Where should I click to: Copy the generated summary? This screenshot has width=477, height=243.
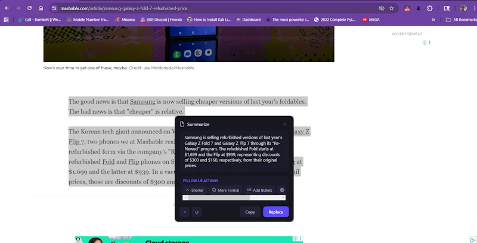click(x=250, y=212)
